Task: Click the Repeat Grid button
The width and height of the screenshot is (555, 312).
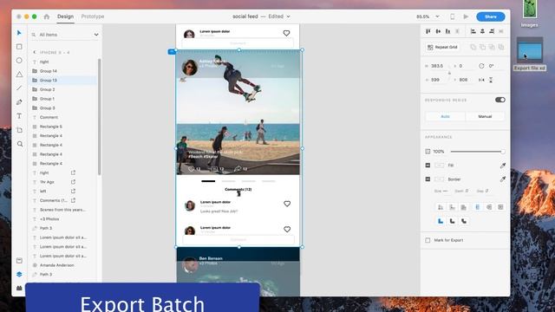Action: [442, 47]
